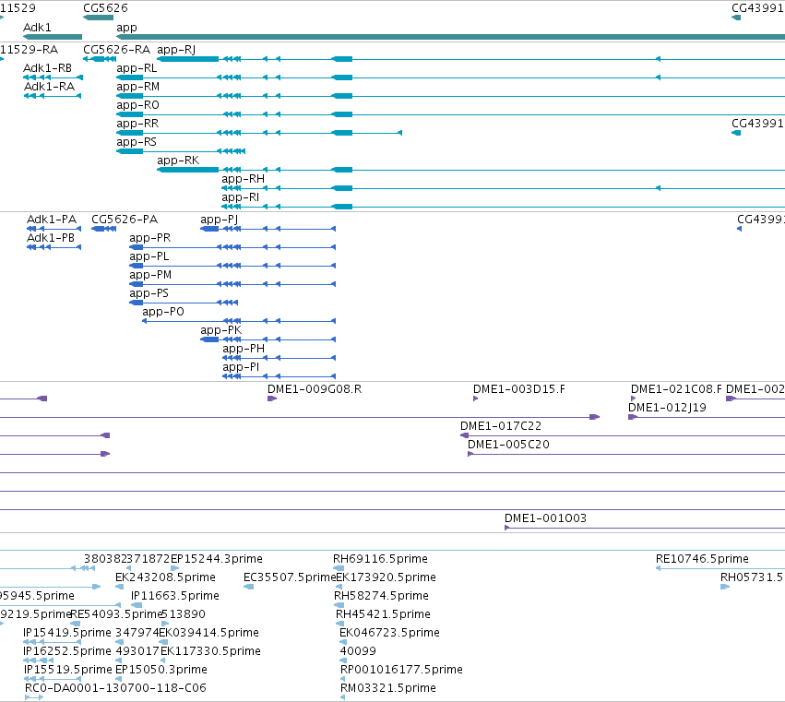Select transcript app-RL label
Viewport: 785px width, 702px height.
tap(137, 68)
